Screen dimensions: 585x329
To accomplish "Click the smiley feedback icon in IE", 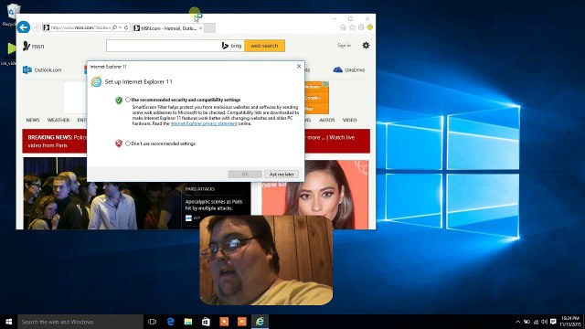I will coord(369,27).
